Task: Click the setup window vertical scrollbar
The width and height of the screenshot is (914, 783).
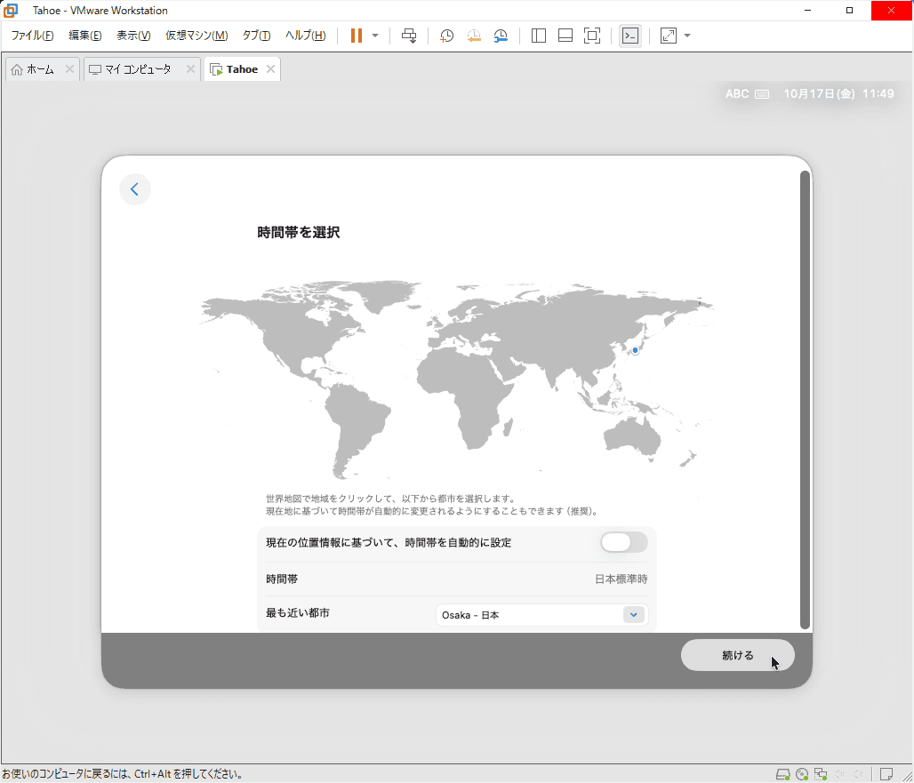Action: click(x=805, y=400)
